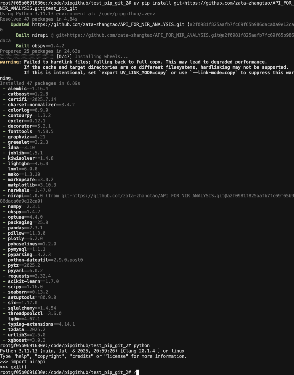The width and height of the screenshot is (294, 375).
Task: Select the catboost==1.2.8 package line
Action: pos(28,94)
